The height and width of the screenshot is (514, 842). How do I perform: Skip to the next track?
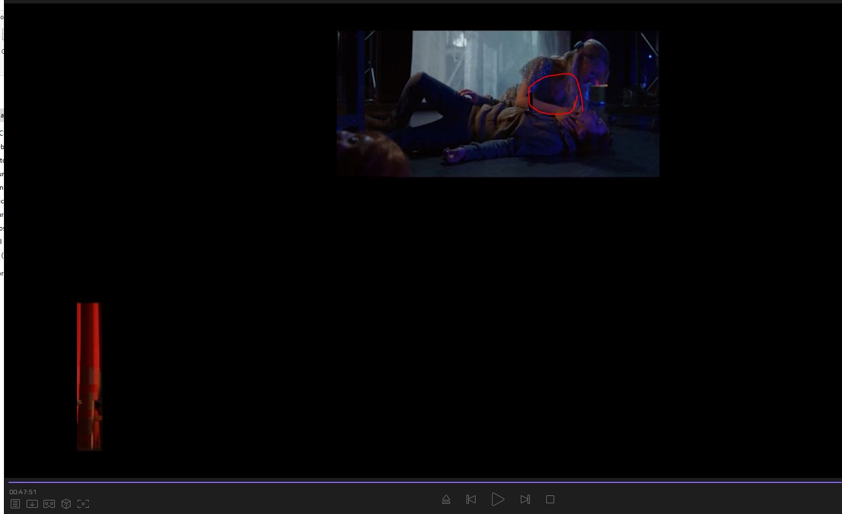[525, 499]
